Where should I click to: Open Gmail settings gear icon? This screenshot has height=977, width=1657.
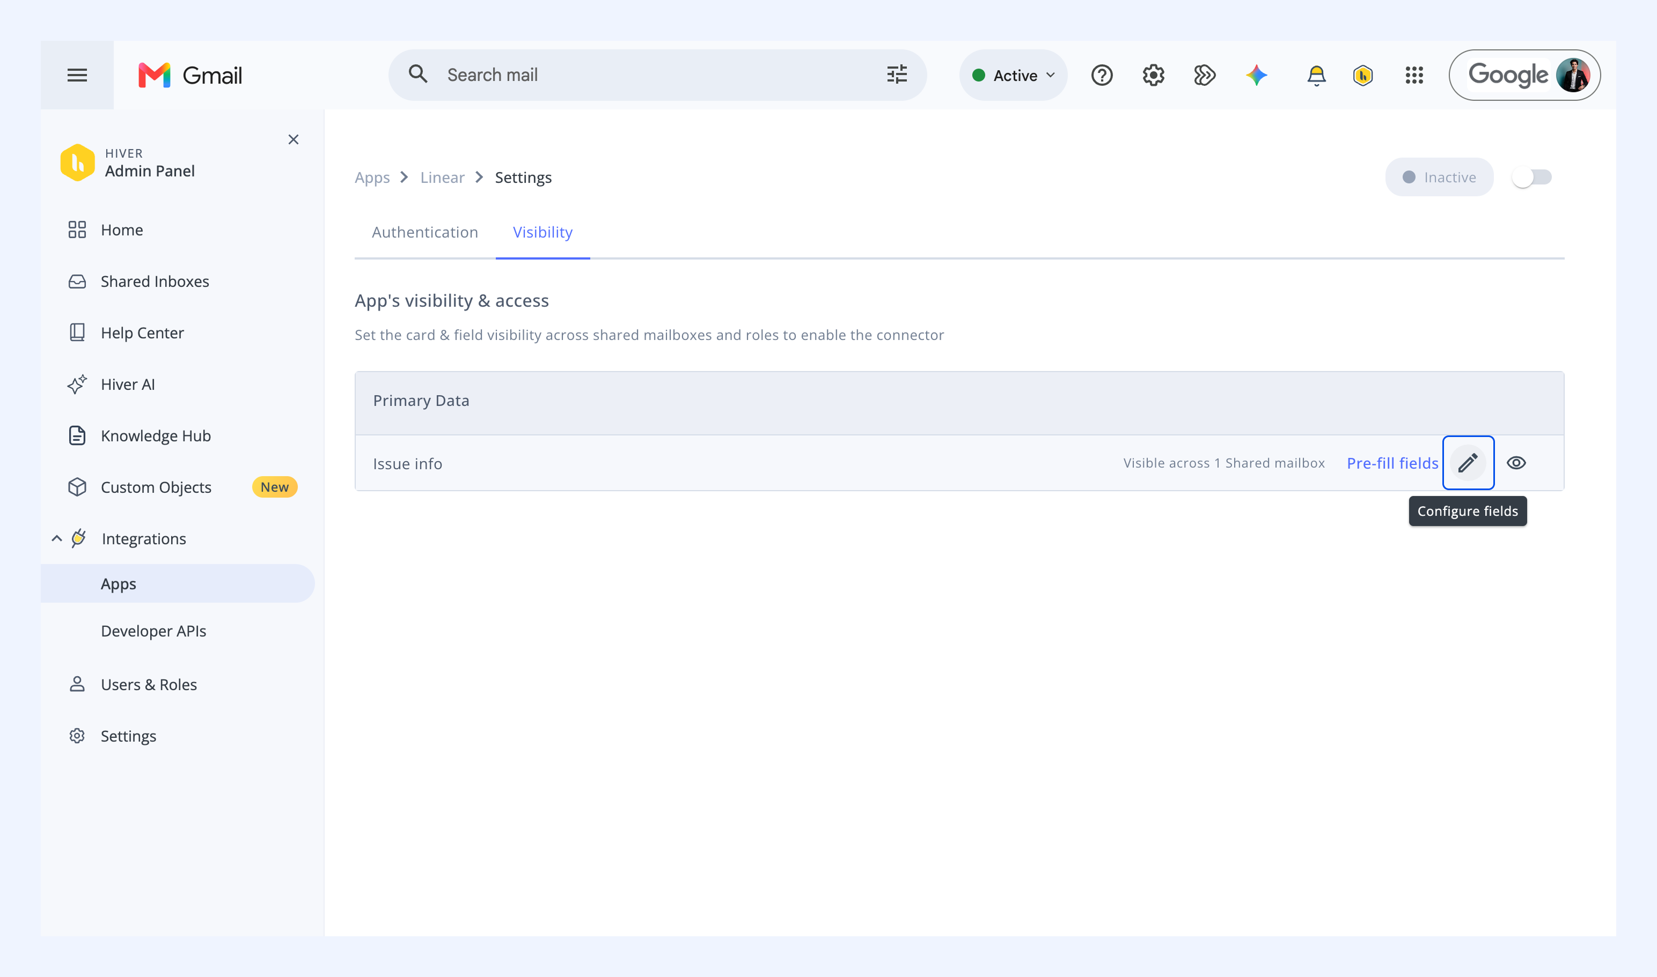coord(1153,75)
